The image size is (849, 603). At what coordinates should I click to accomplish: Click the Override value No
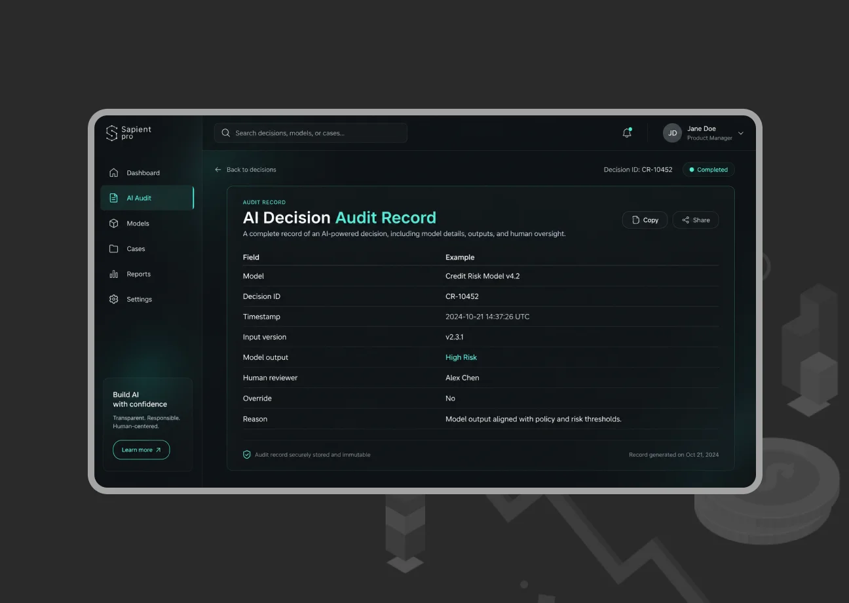[450, 399]
